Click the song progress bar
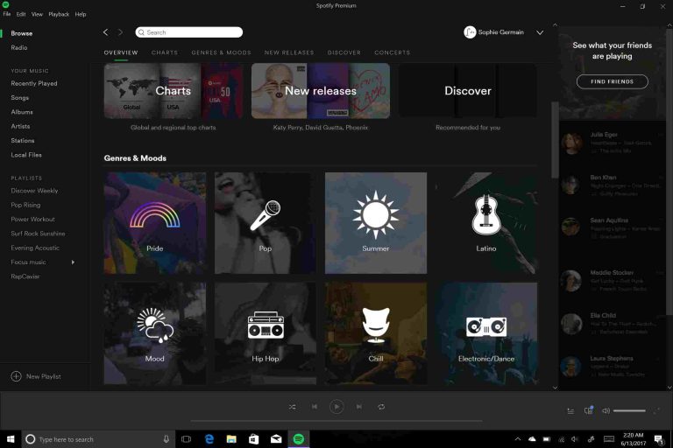 coord(336,421)
